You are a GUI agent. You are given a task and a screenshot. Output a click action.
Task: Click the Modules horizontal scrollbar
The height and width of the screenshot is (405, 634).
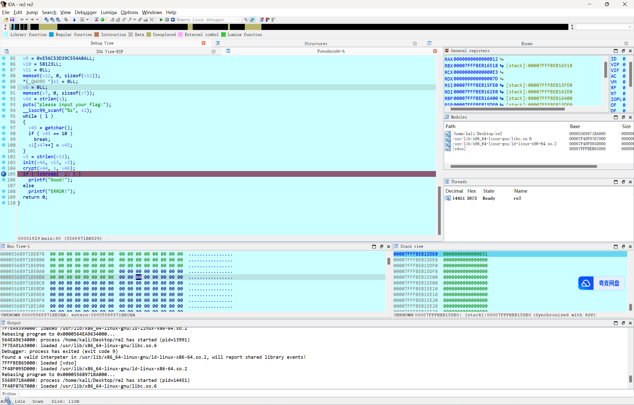click(523, 167)
